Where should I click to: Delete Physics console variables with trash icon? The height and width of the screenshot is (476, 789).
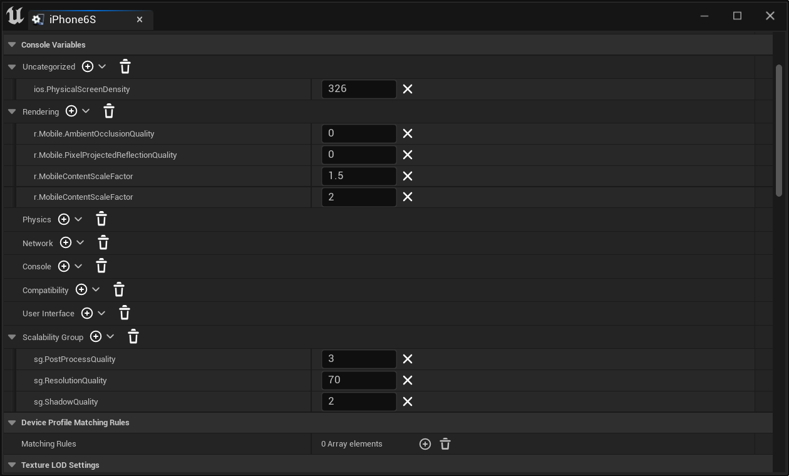(101, 219)
